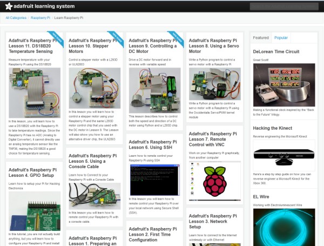The height and width of the screenshot is (246, 324).
Task: Open Lesson 4 GPIO Setup title
Action: coord(32,172)
